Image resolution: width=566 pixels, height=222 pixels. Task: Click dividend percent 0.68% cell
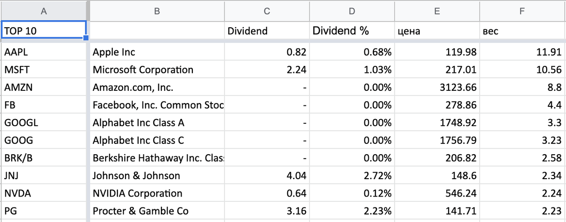[352, 52]
